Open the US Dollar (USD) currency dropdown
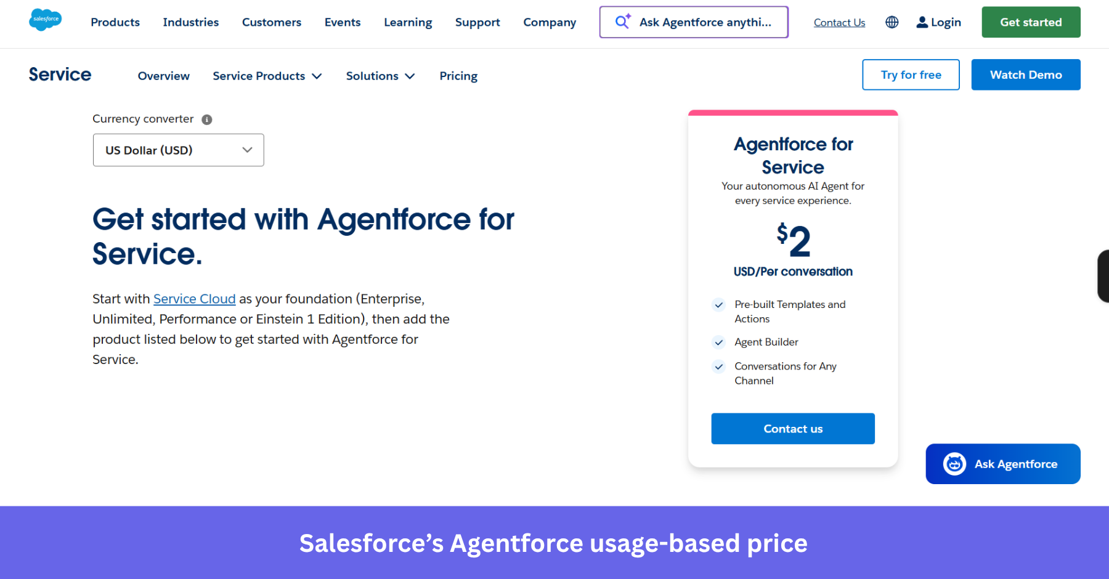Image resolution: width=1109 pixels, height=579 pixels. (179, 150)
